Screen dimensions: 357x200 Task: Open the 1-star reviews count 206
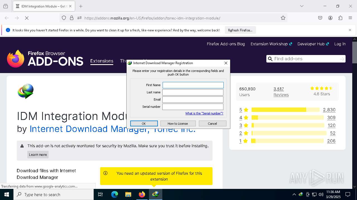click(331, 141)
